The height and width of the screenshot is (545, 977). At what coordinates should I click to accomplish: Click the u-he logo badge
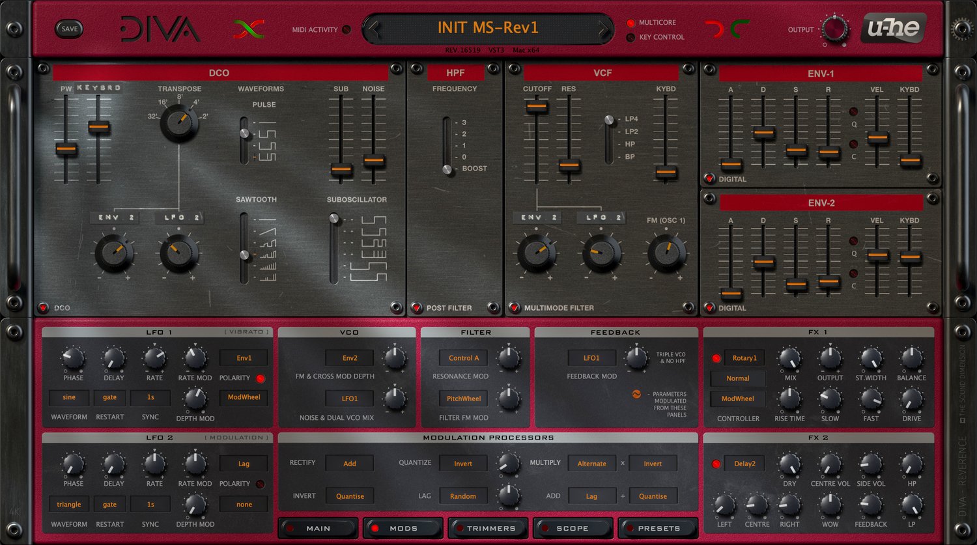893,28
